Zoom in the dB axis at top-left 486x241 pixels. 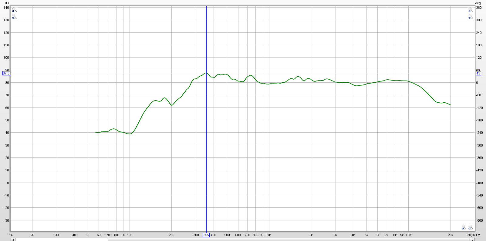(x=14, y=10)
